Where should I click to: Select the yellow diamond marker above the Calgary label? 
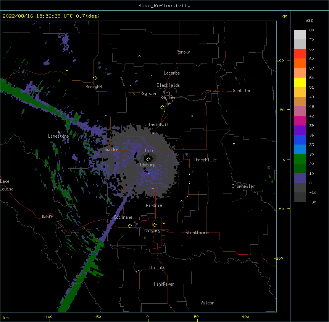tap(155, 225)
